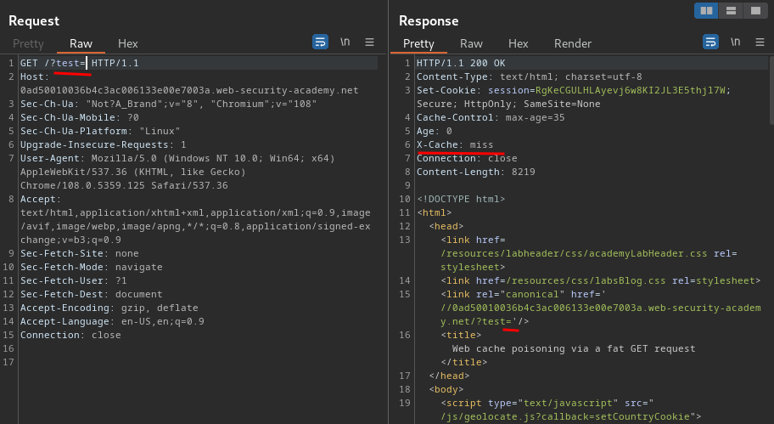Viewport: 774px width, 424px height.
Task: Click the Sec-Ch-Ua-Platform "Linux" line
Action: pos(100,131)
